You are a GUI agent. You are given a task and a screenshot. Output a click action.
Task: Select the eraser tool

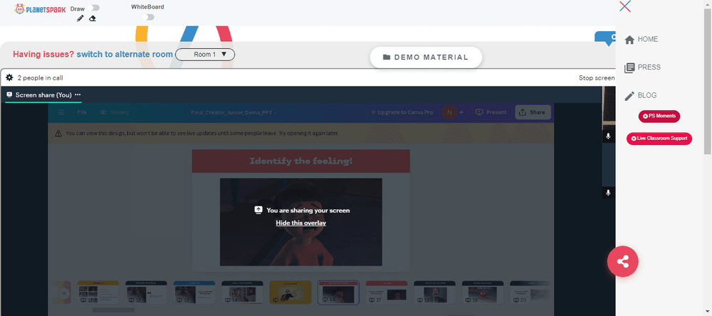pyautogui.click(x=92, y=18)
